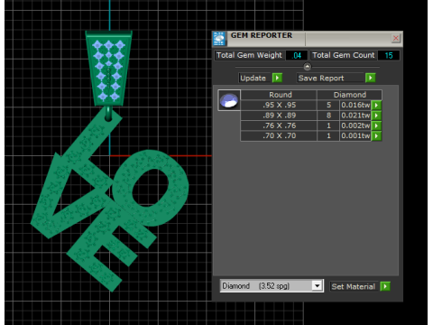Close the Gem Reporter panel
Image resolution: width=433 pixels, height=325 pixels.
pos(396,38)
